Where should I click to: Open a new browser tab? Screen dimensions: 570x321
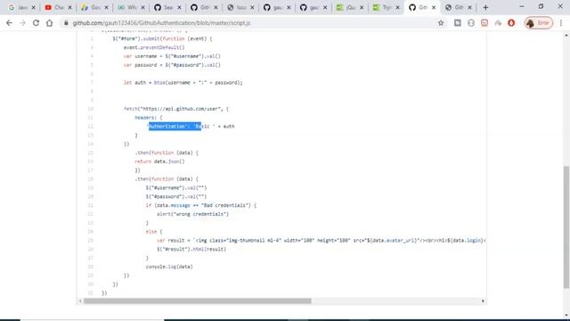(485, 7)
